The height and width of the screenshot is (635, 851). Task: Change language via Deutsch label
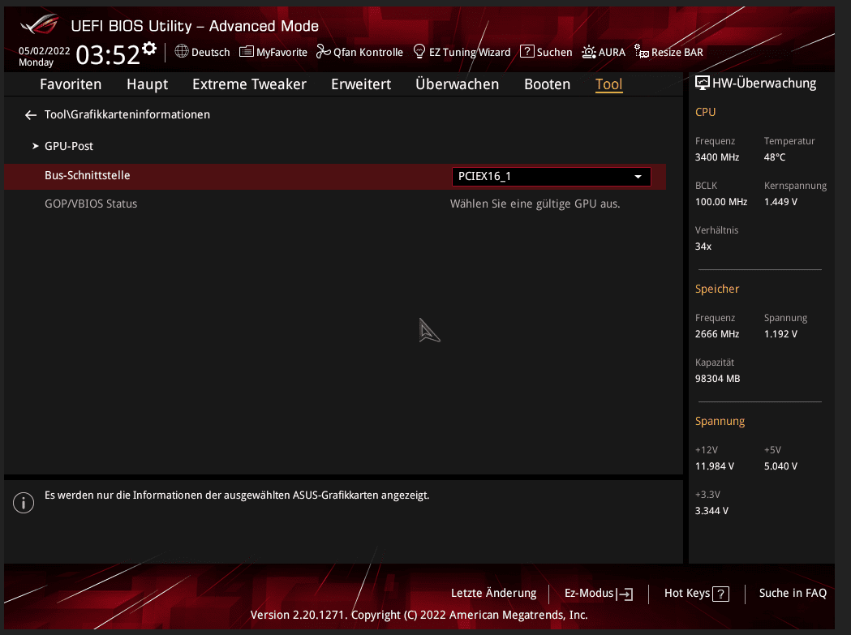click(x=211, y=52)
